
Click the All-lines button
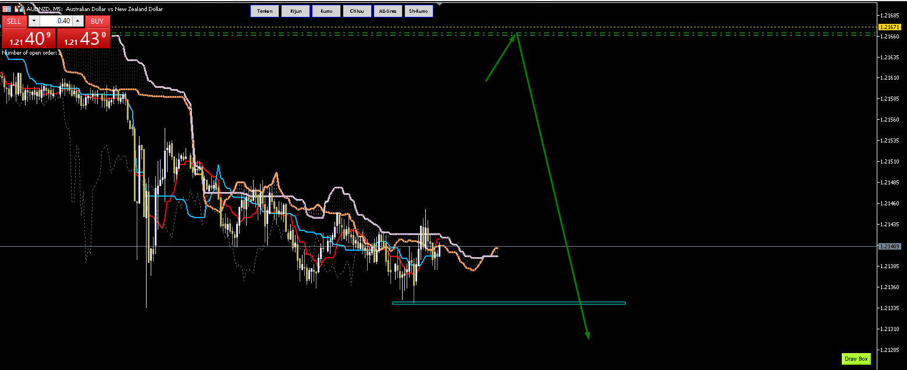pos(388,11)
